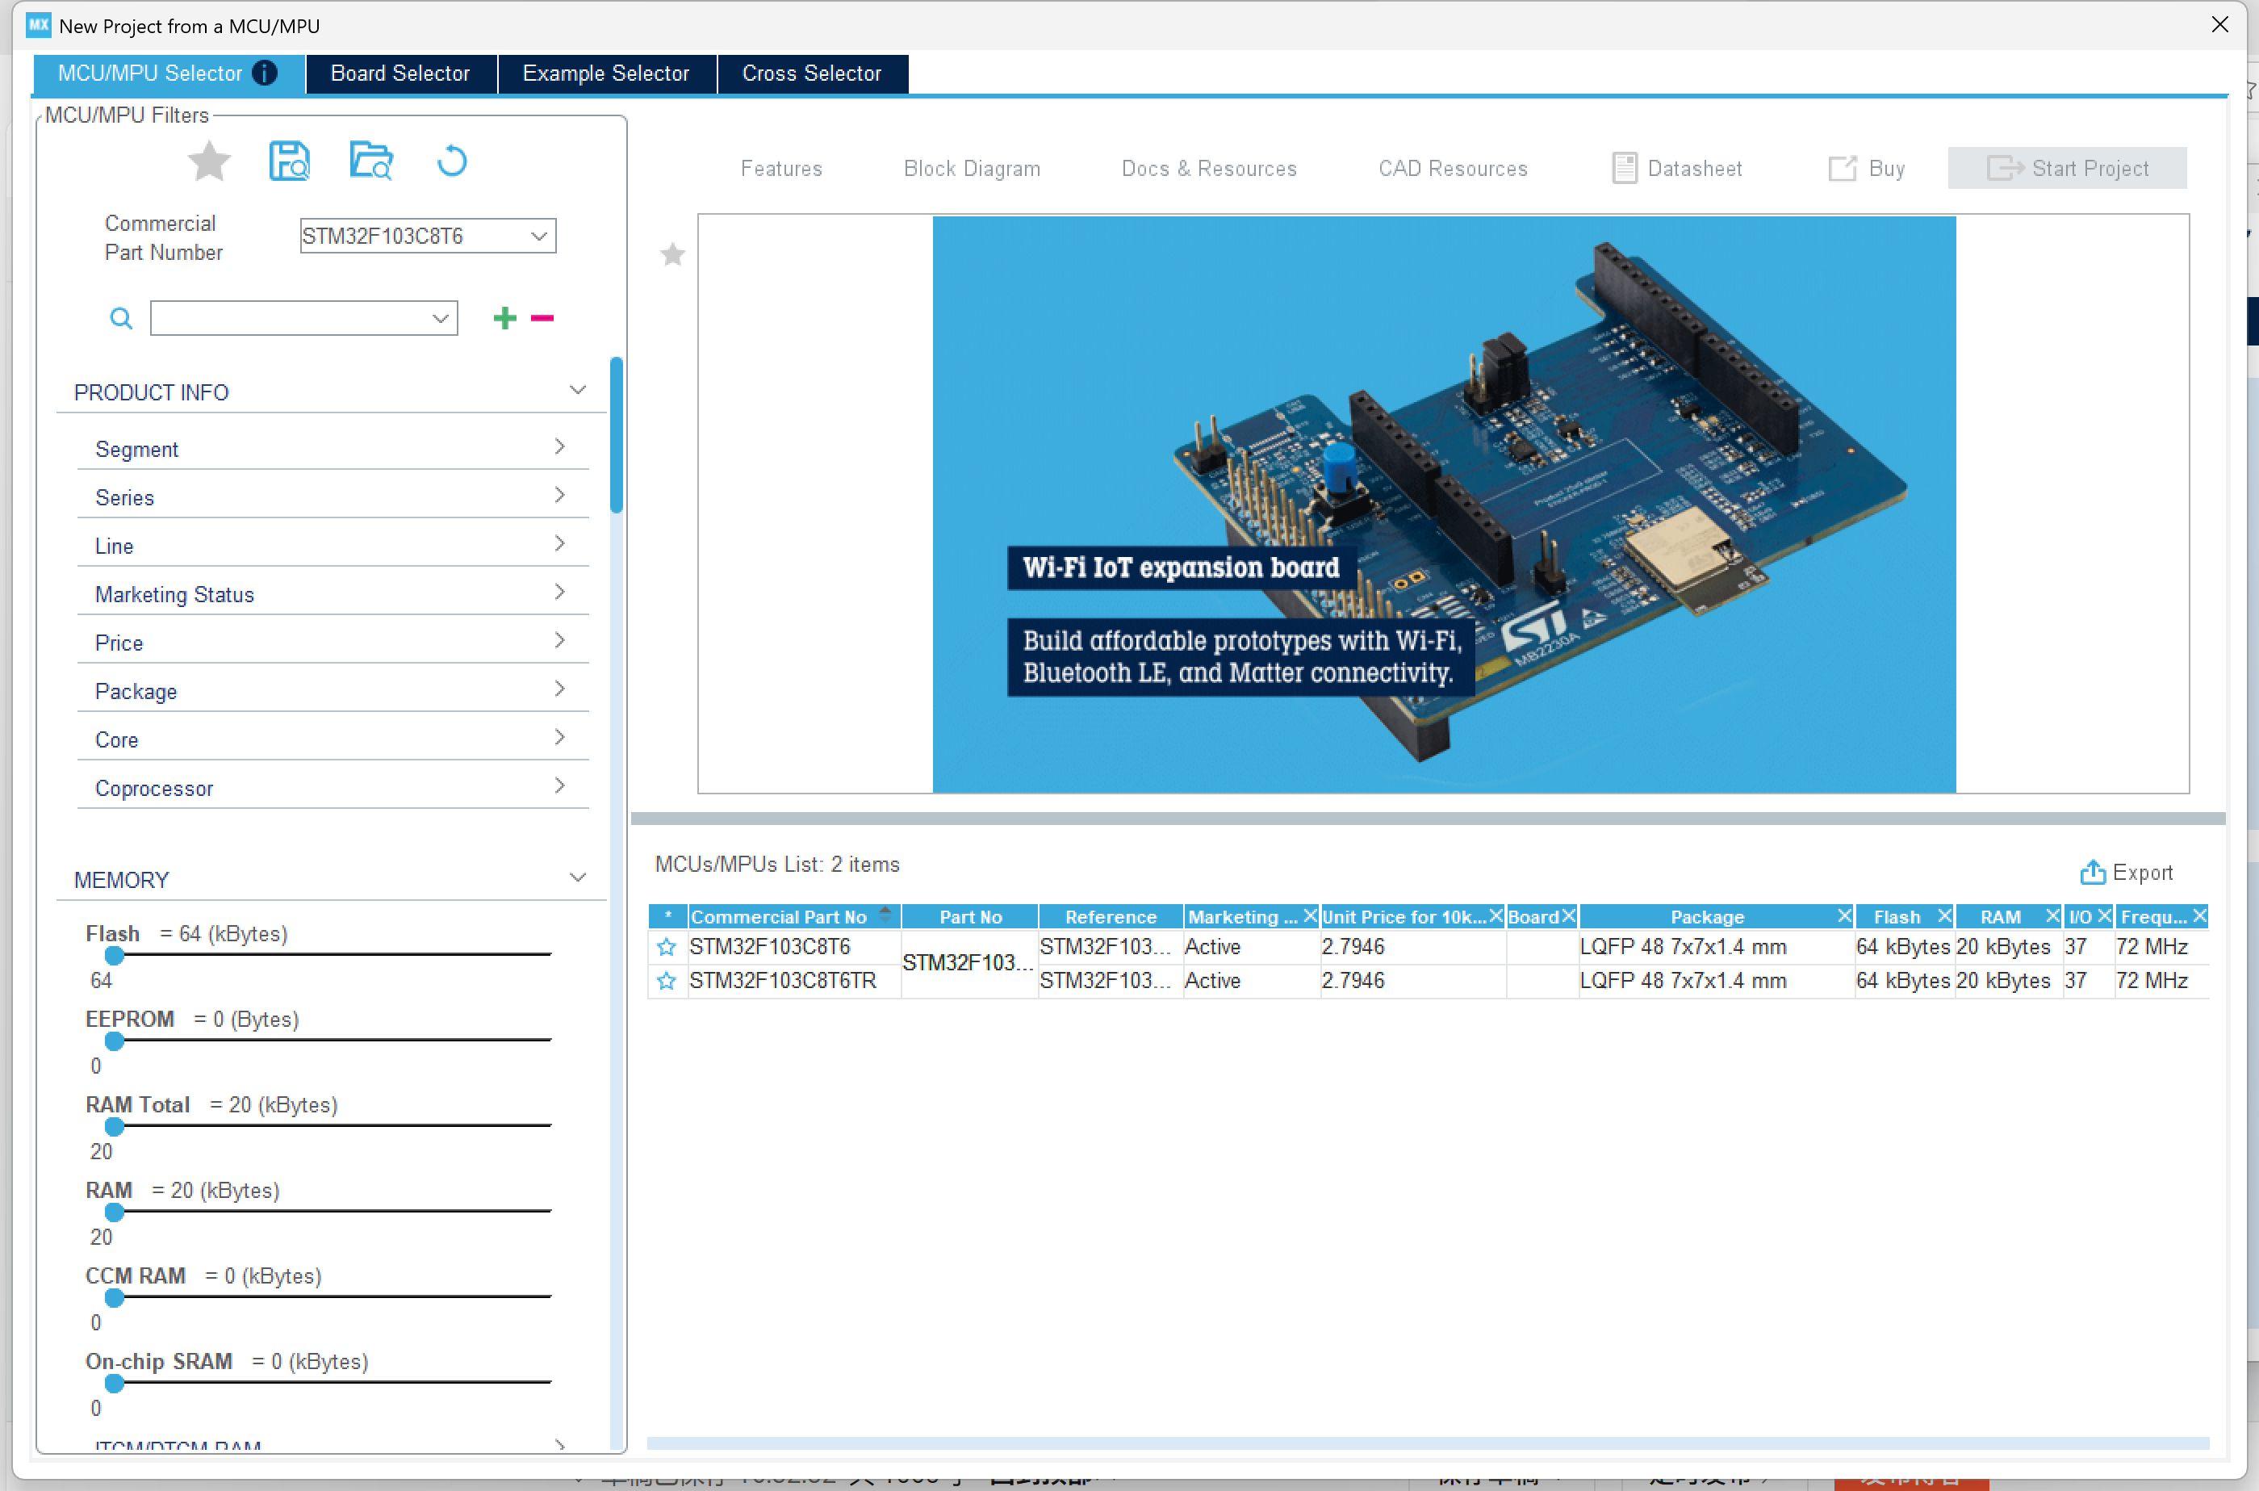Toggle the favorite star beside the banner image
The width and height of the screenshot is (2259, 1491).
pos(673,255)
